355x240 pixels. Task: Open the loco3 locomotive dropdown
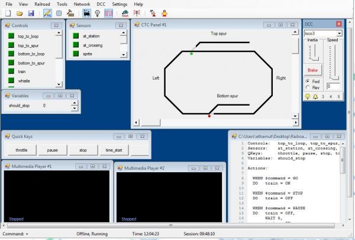pyautogui.click(x=339, y=34)
